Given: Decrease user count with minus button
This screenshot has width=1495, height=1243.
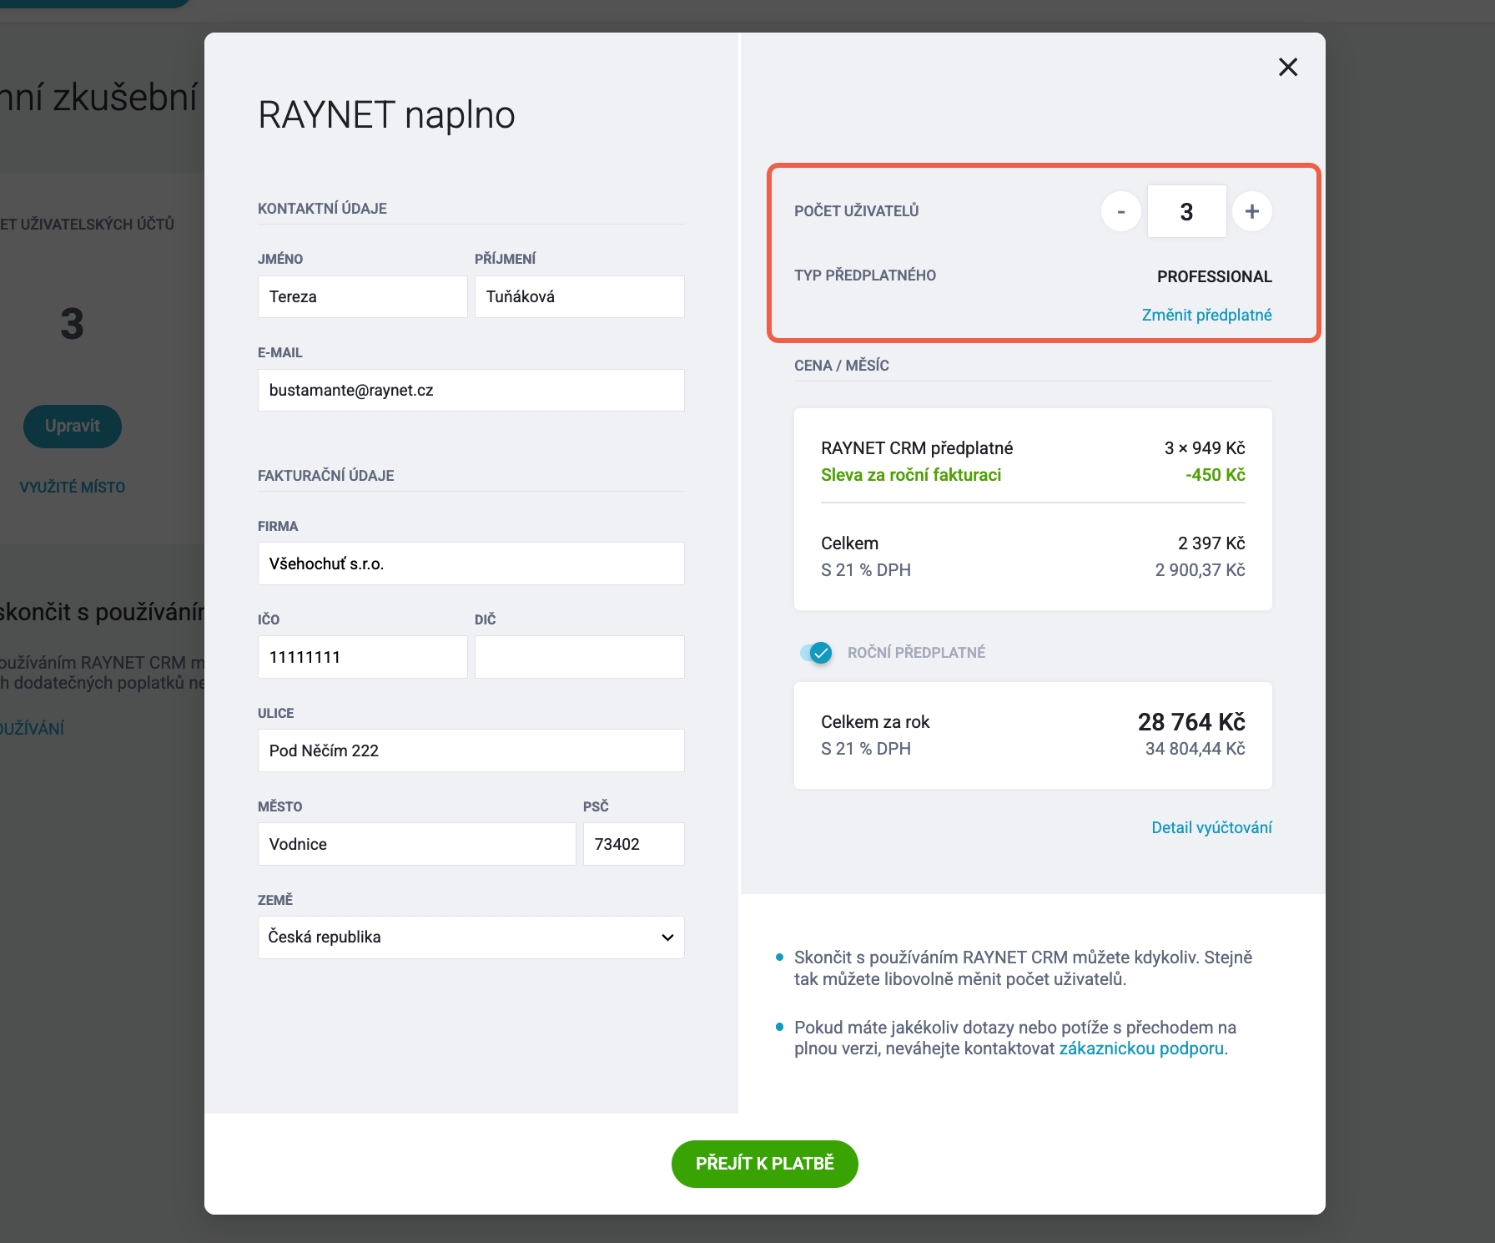Looking at the screenshot, I should [x=1121, y=211].
